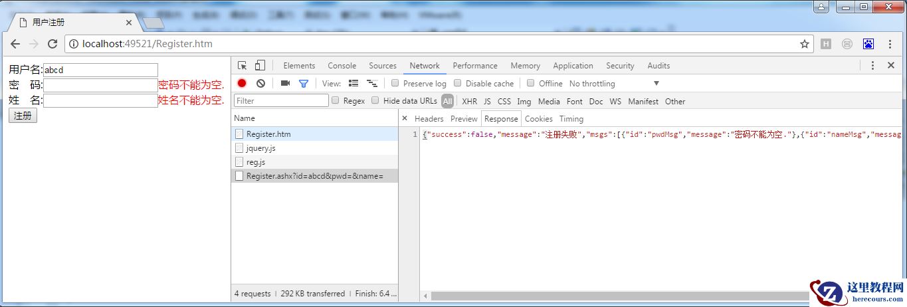Image resolution: width=907 pixels, height=307 pixels.
Task: Enable the Preserve log checkbox
Action: 395,83
